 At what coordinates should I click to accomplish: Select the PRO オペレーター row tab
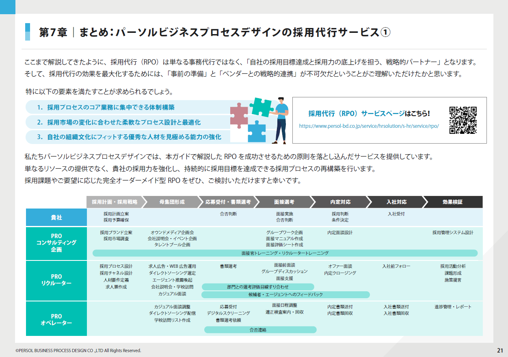tap(56, 319)
